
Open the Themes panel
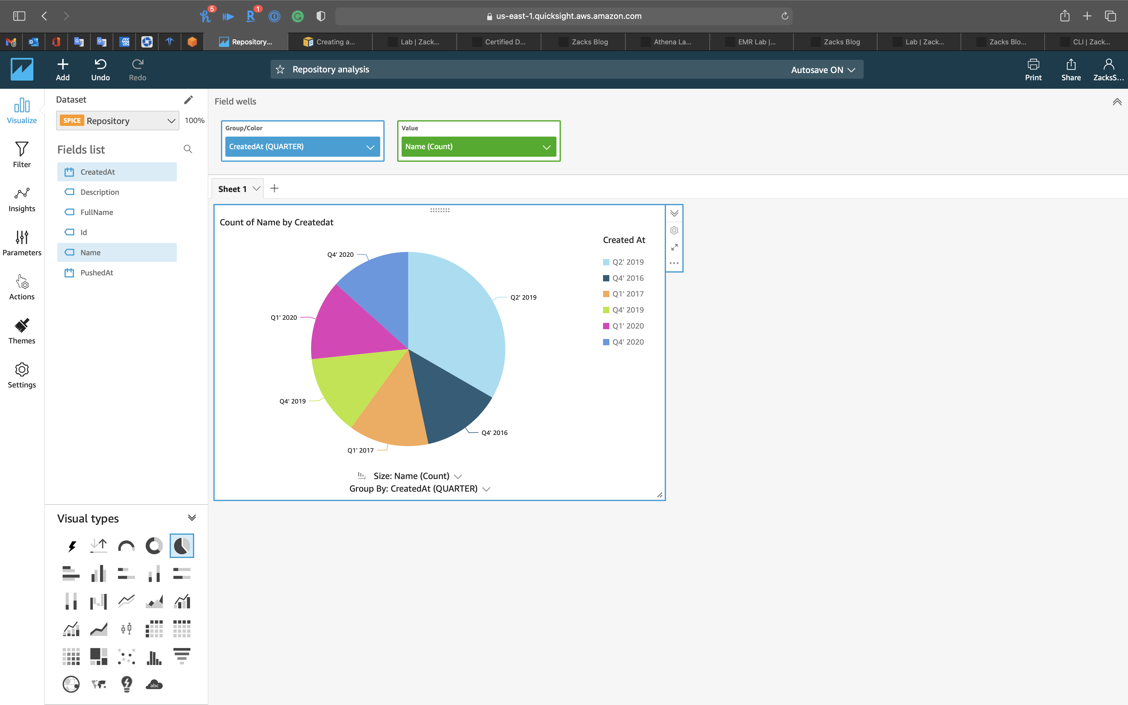point(21,331)
